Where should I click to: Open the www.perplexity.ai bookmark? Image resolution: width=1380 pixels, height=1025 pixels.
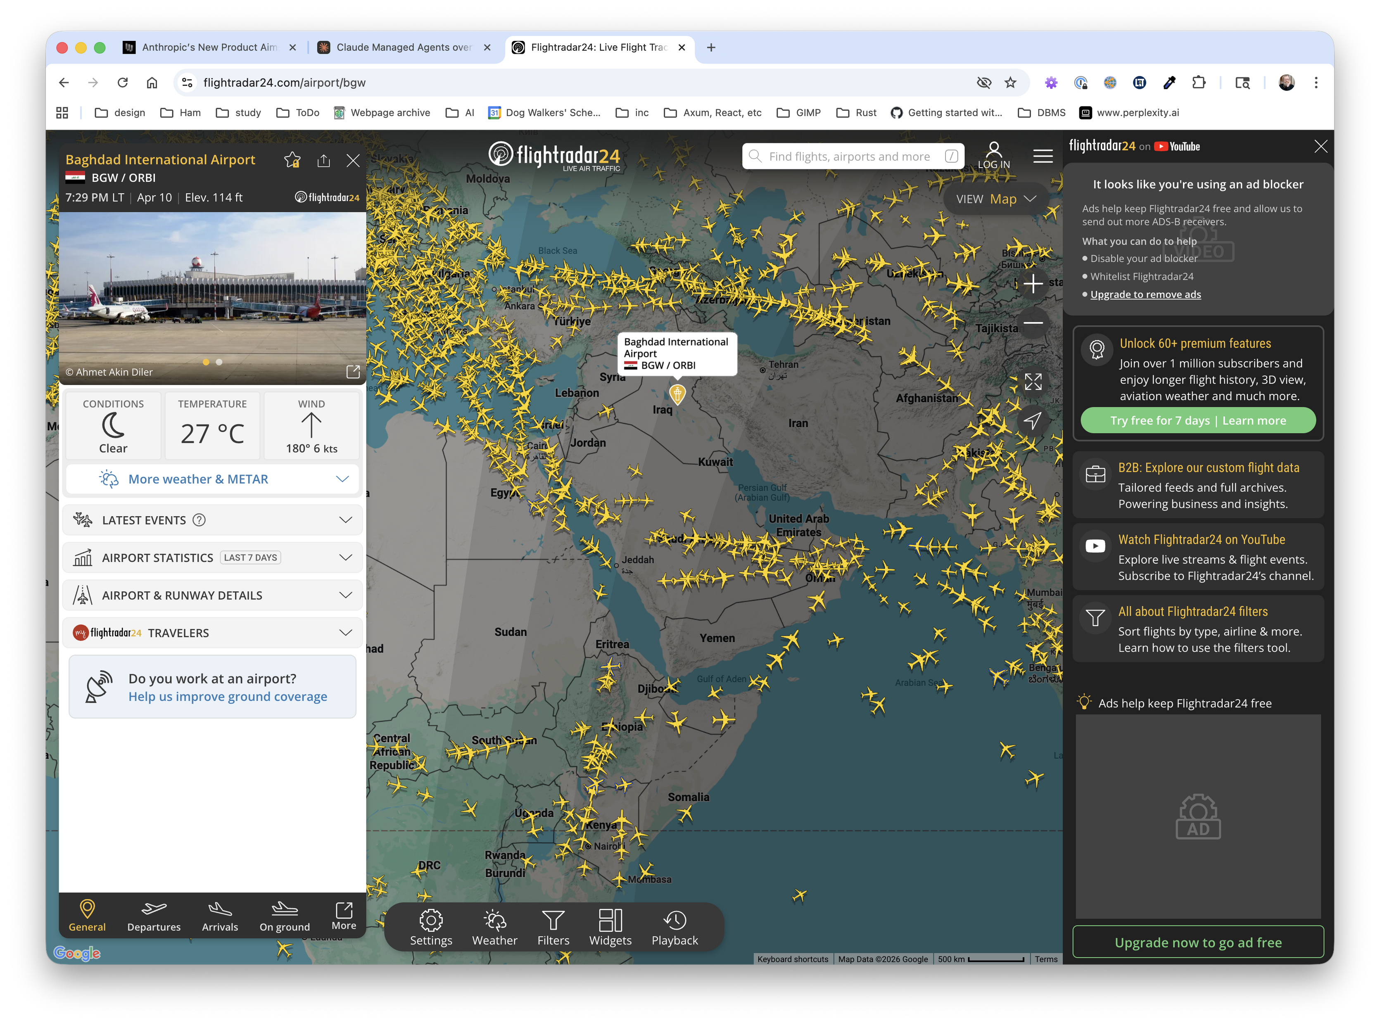coord(1129,112)
